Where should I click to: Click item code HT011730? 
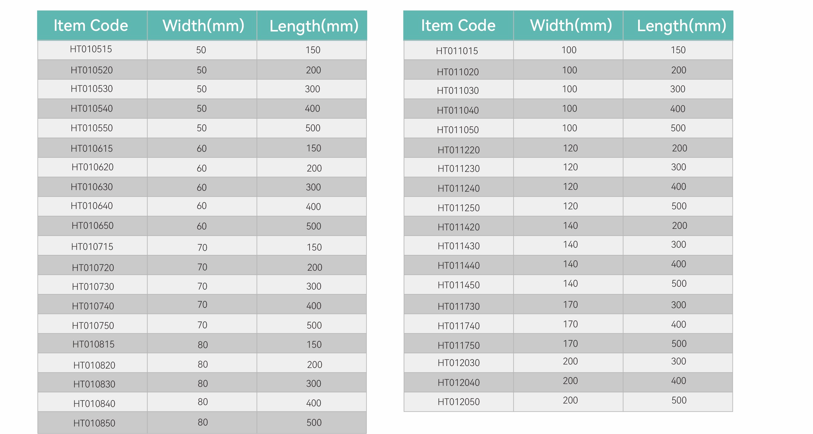459,306
